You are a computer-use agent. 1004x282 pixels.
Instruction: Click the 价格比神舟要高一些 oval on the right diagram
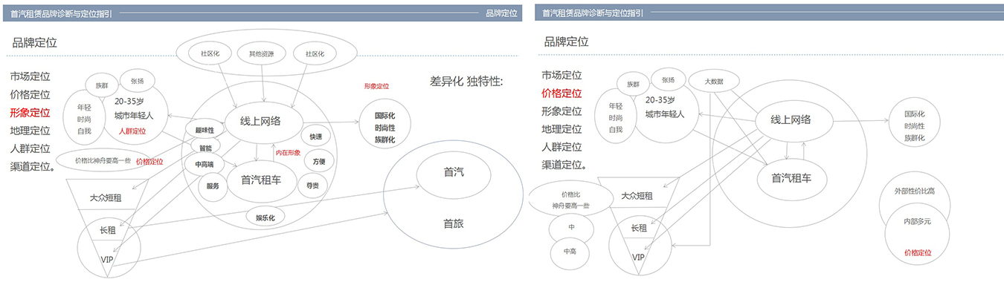570,200
